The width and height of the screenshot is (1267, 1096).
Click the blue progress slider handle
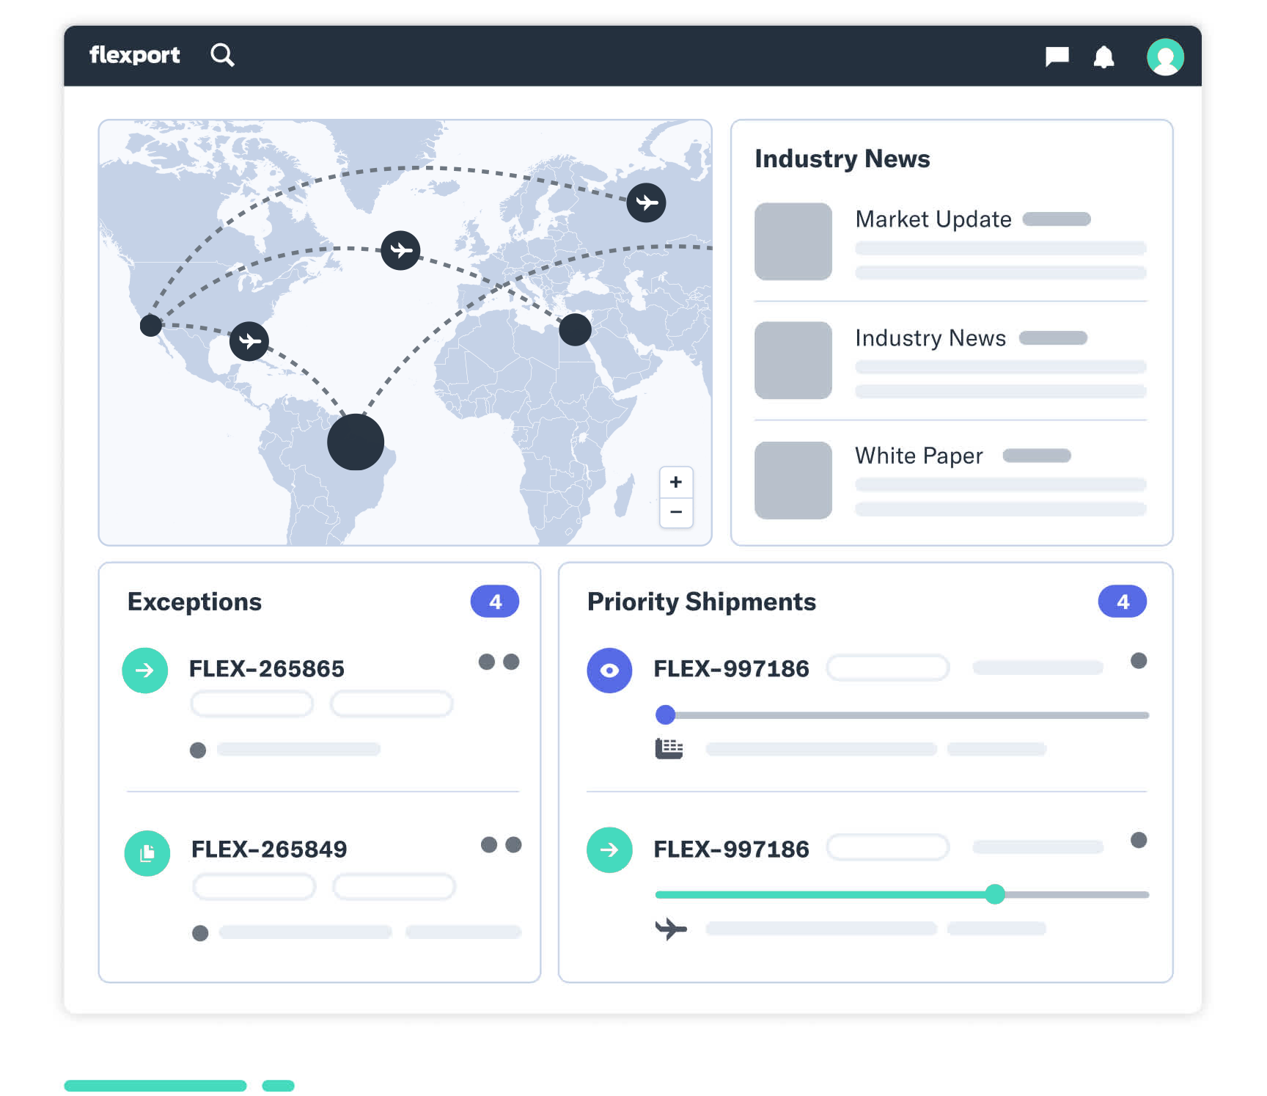point(665,715)
